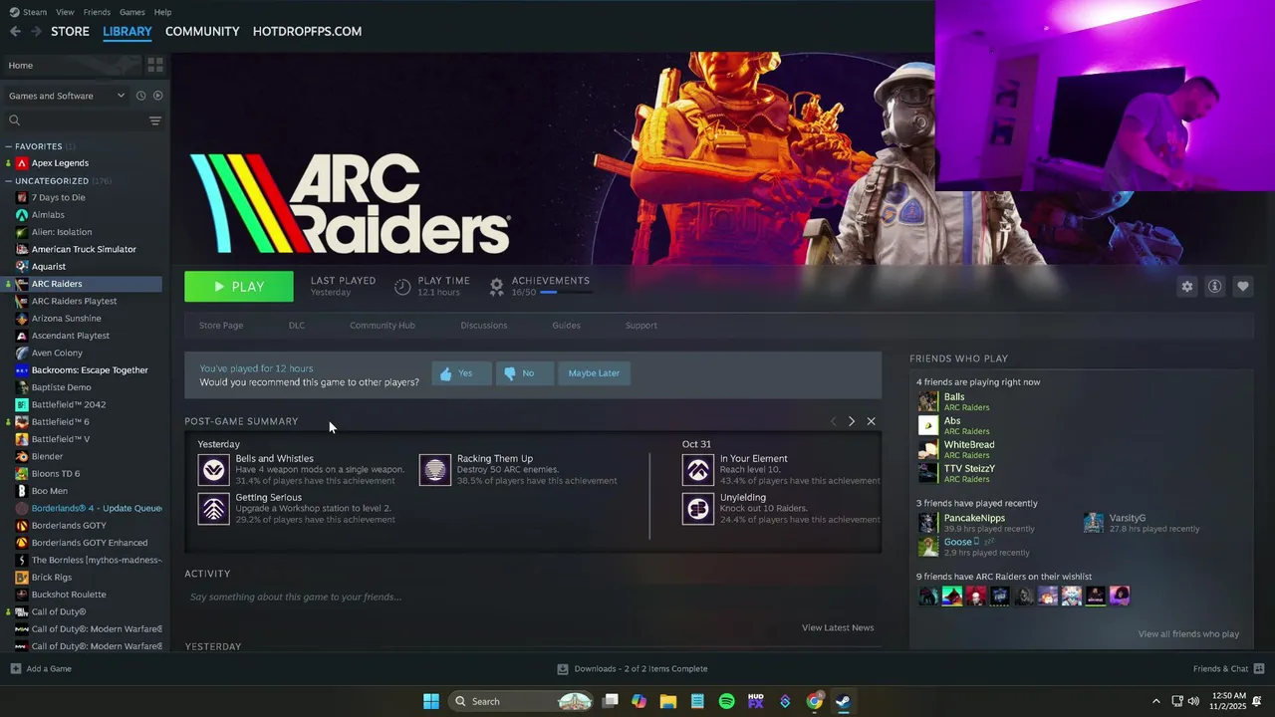Click the green PLAY button
Screen dimensions: 1275x717
pos(239,287)
